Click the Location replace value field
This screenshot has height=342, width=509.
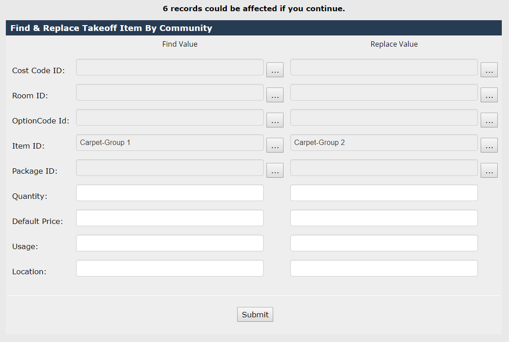click(384, 268)
